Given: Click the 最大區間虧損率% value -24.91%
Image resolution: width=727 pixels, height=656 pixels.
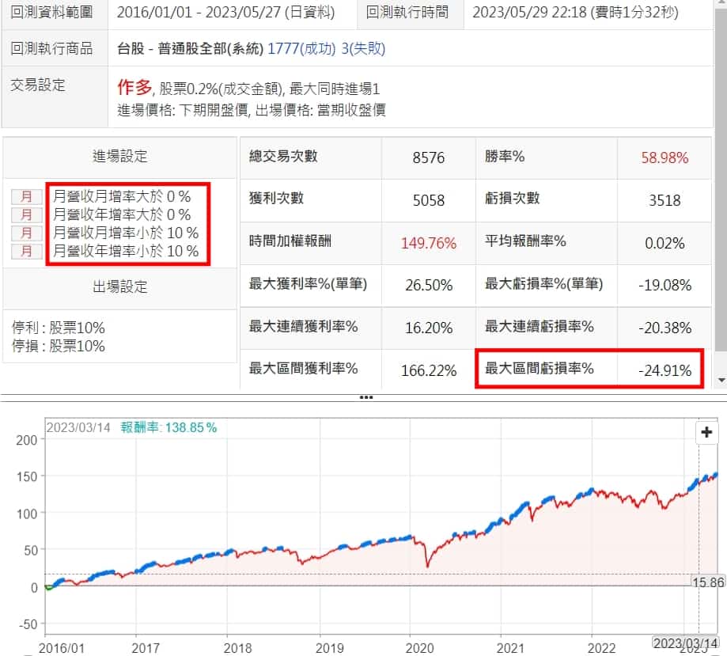Looking at the screenshot, I should [x=665, y=370].
